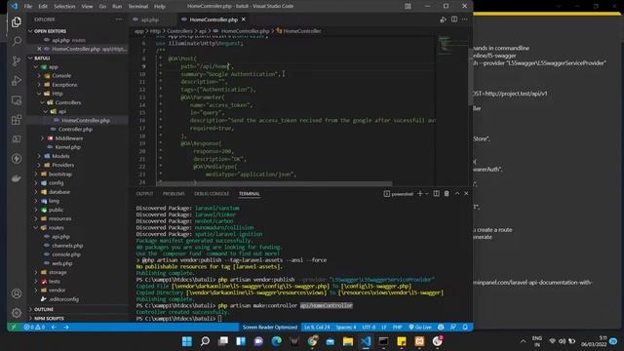Click the PHP language mode status item
The height and width of the screenshot is (351, 624).
click(397, 328)
